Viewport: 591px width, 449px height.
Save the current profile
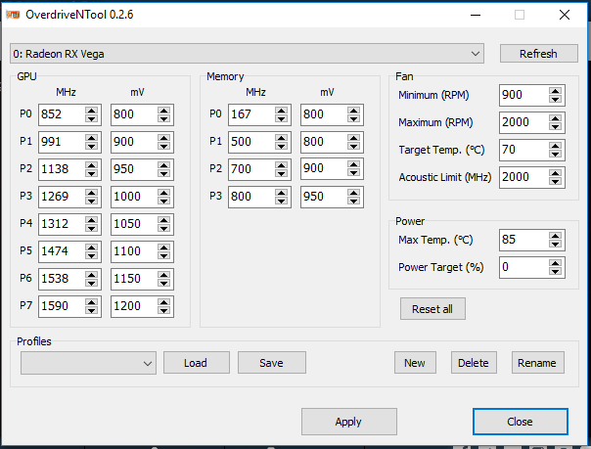271,363
